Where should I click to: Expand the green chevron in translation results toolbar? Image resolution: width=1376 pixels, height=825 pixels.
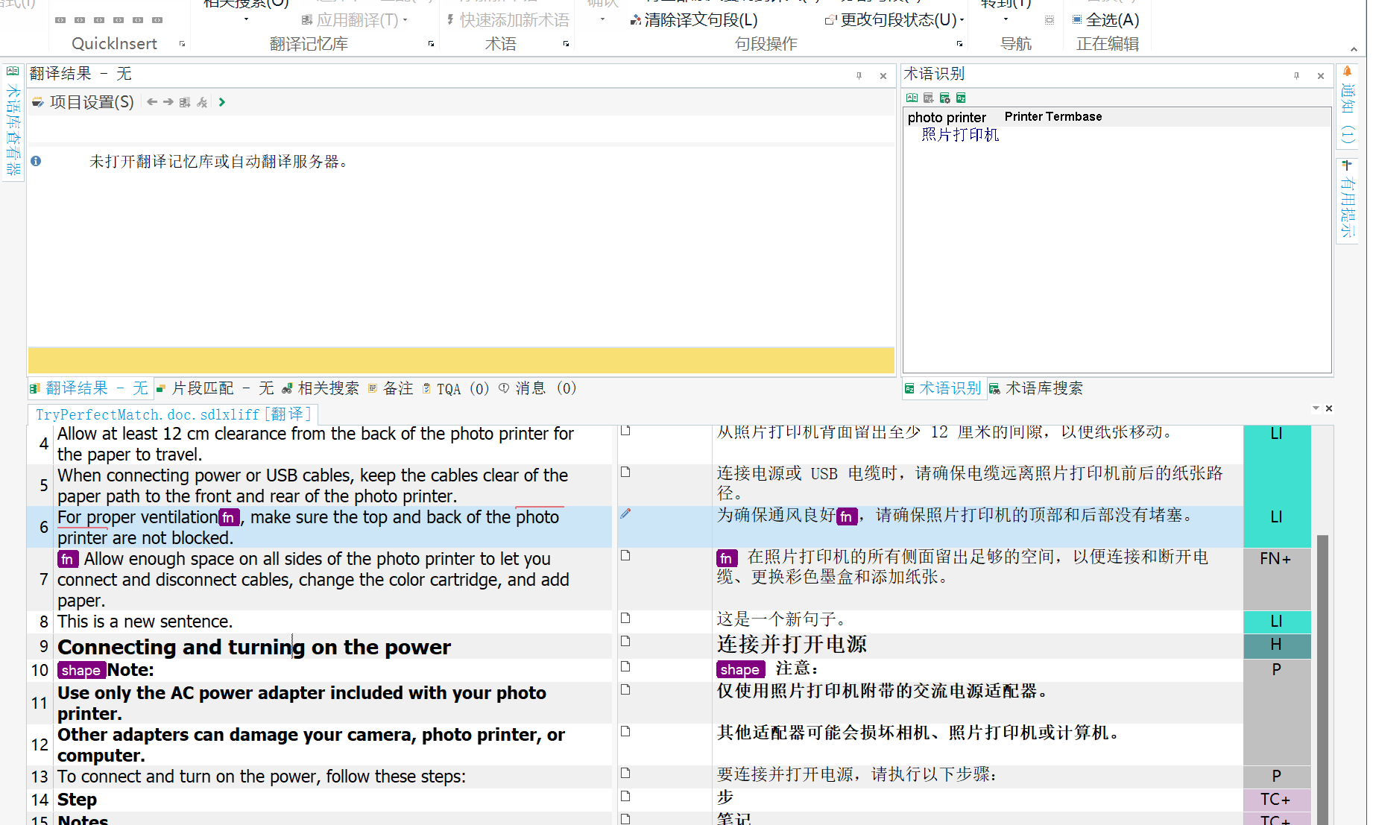(x=221, y=102)
